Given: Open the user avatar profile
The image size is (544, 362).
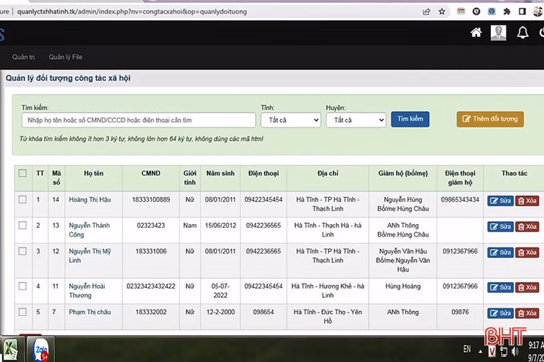Looking at the screenshot, I should [x=498, y=33].
